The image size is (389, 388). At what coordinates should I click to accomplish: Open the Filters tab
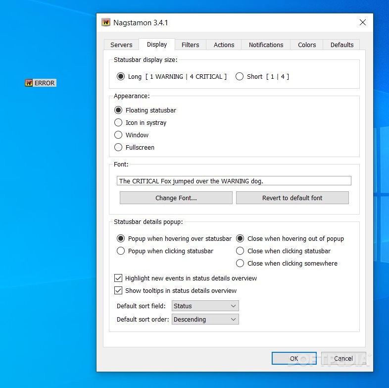(190, 45)
